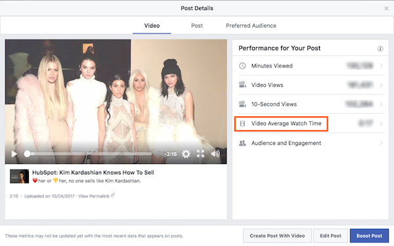Click the video thumbnail next to title
The width and height of the screenshot is (394, 246).
click(x=19, y=176)
